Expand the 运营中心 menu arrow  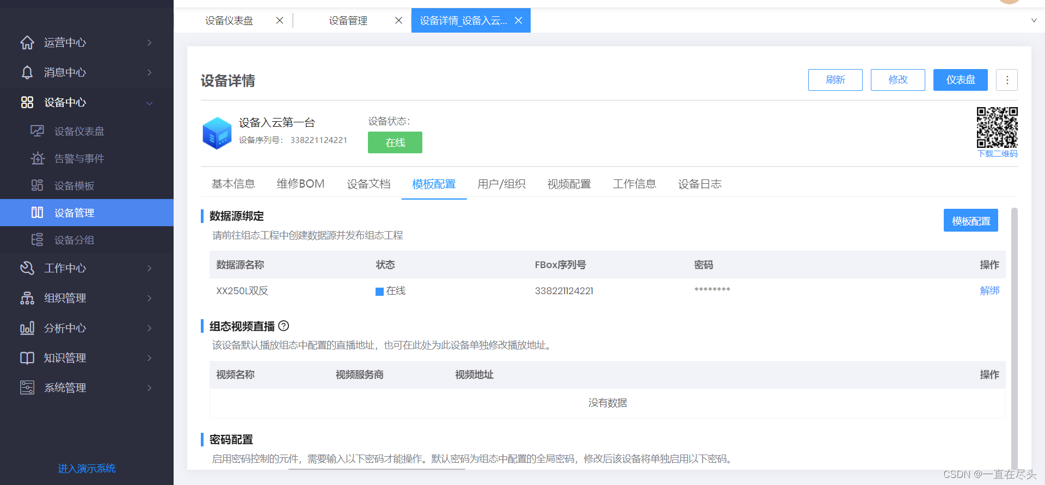point(150,42)
